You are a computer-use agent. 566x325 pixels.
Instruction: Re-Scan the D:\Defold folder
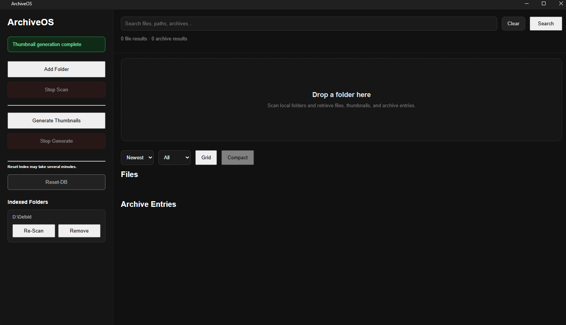tap(34, 231)
